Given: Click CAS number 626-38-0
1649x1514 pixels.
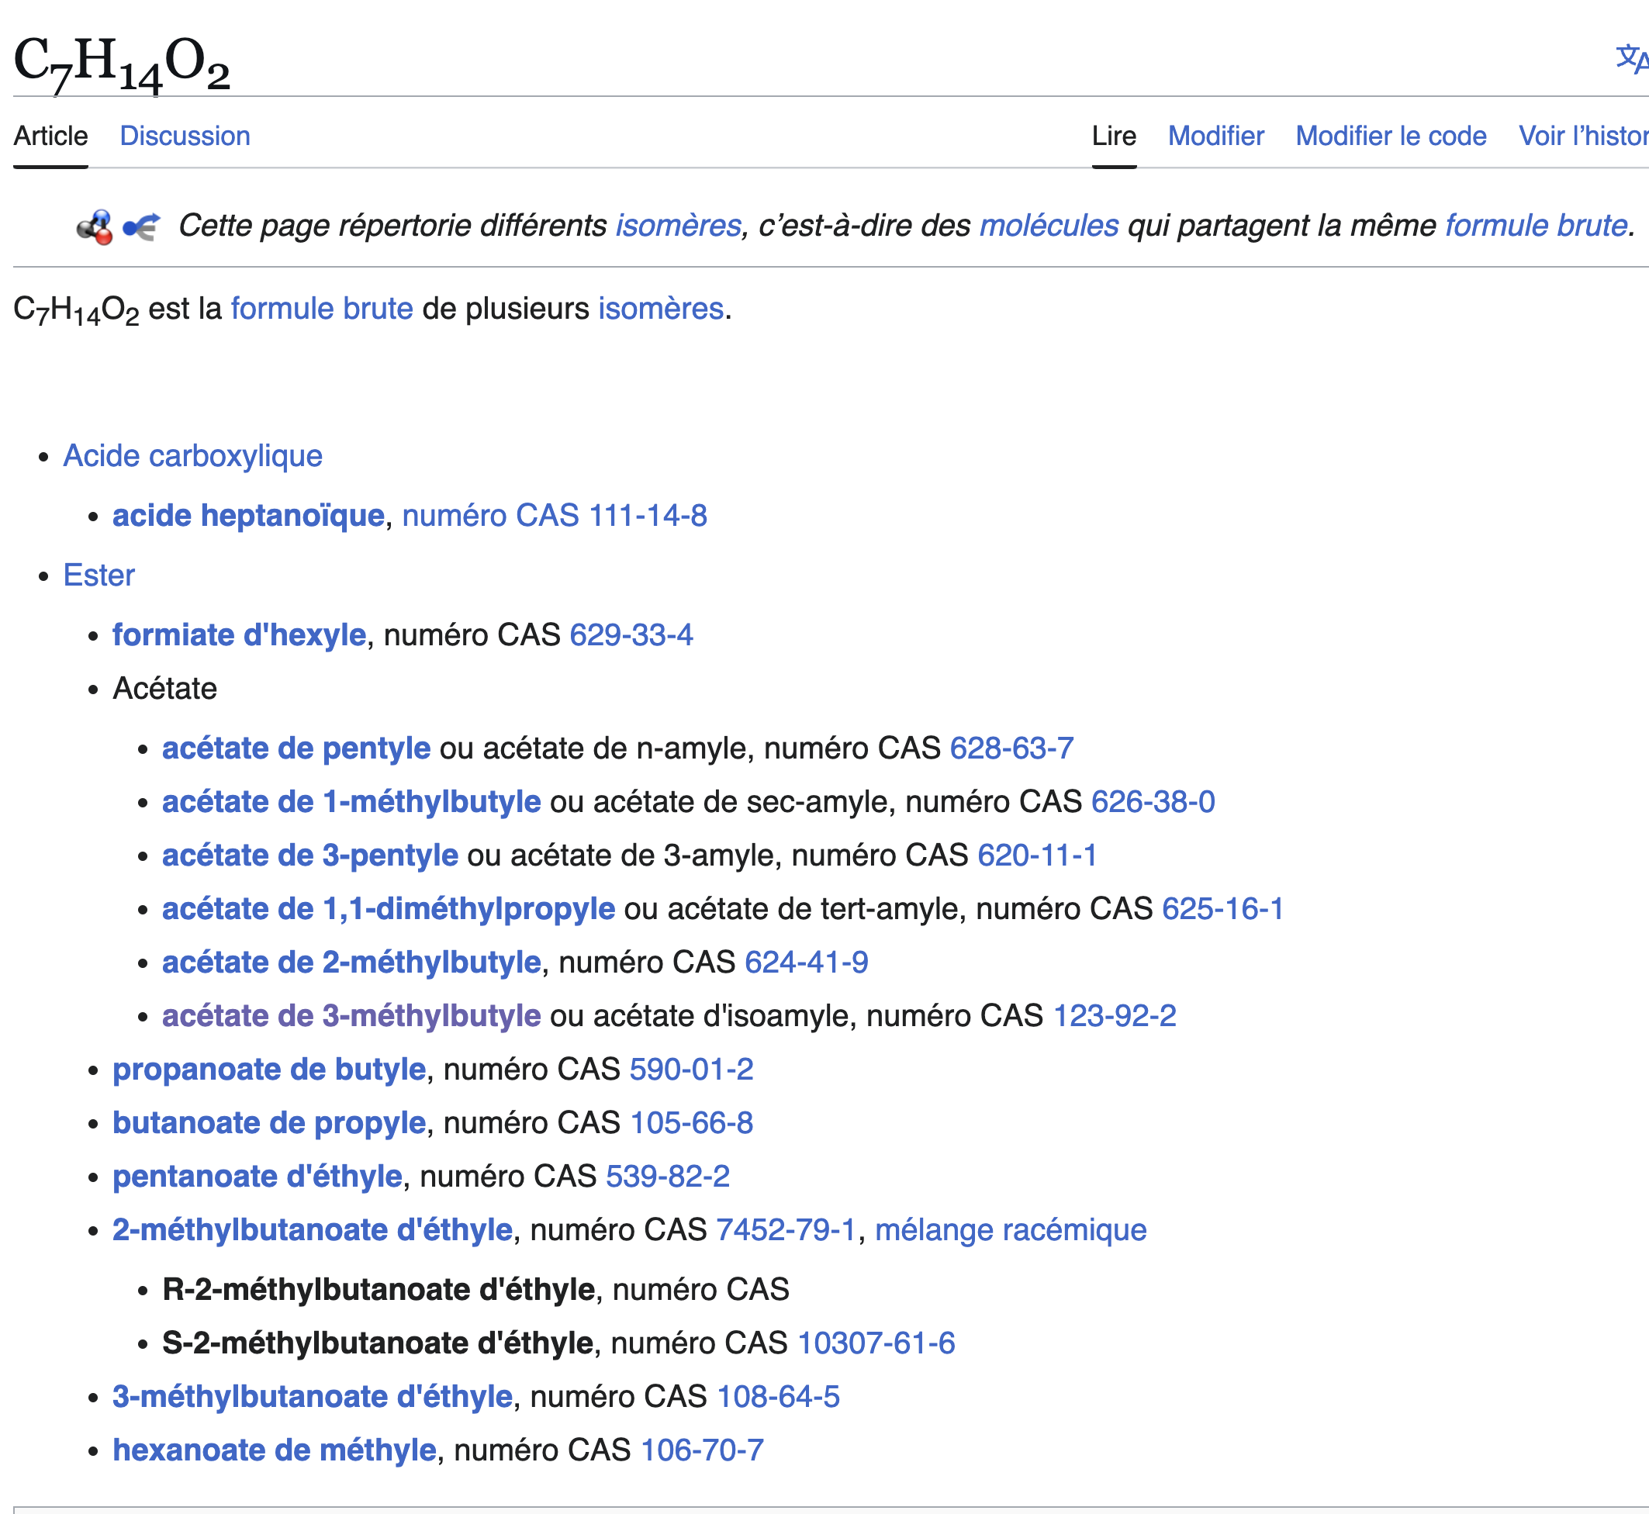Looking at the screenshot, I should pos(1153,802).
